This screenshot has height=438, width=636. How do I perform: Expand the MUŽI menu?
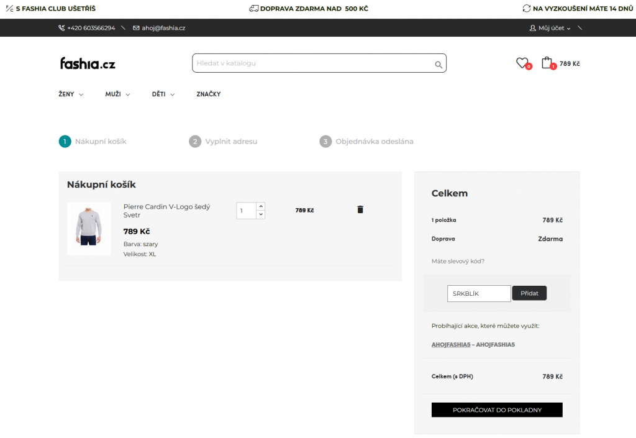[x=117, y=94]
